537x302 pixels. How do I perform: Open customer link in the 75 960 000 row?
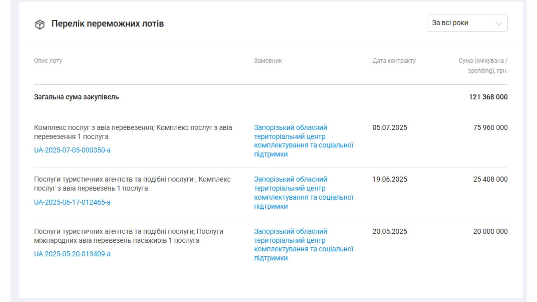(x=303, y=141)
